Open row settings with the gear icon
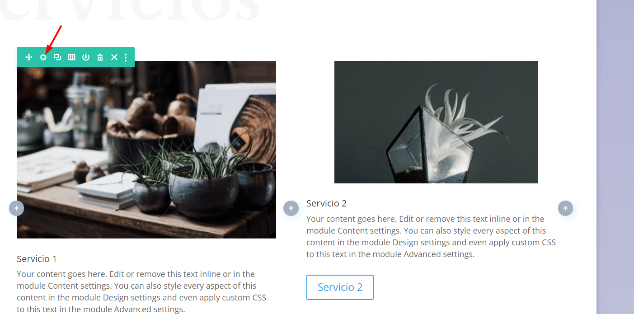634x314 pixels. click(x=43, y=57)
